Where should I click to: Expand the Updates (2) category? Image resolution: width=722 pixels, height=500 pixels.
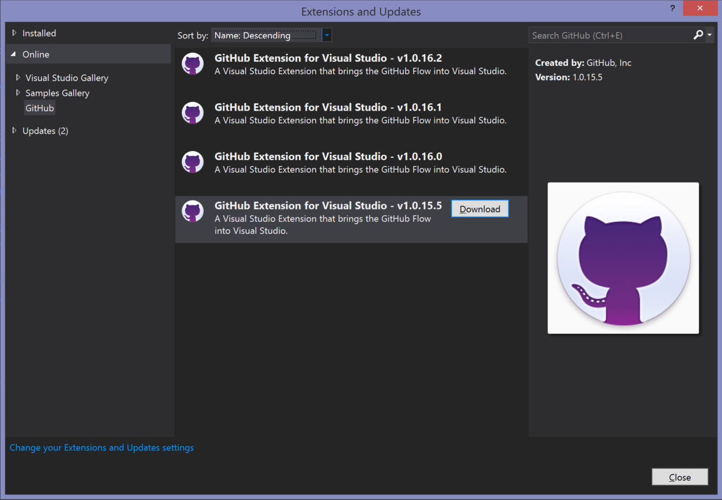pyautogui.click(x=14, y=131)
